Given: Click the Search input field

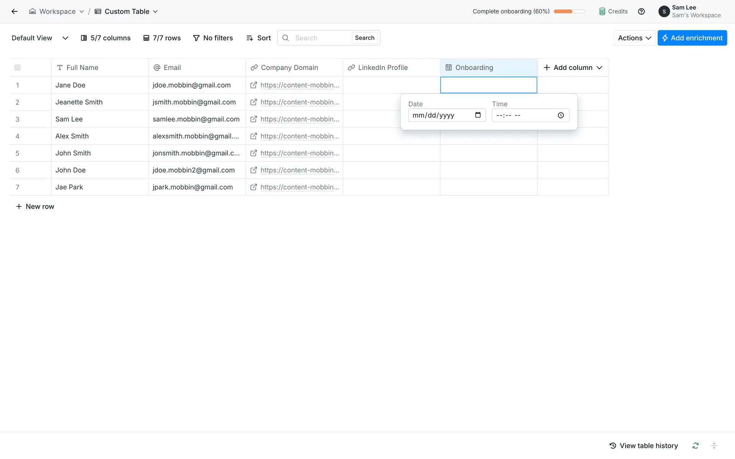Looking at the screenshot, I should [x=321, y=38].
